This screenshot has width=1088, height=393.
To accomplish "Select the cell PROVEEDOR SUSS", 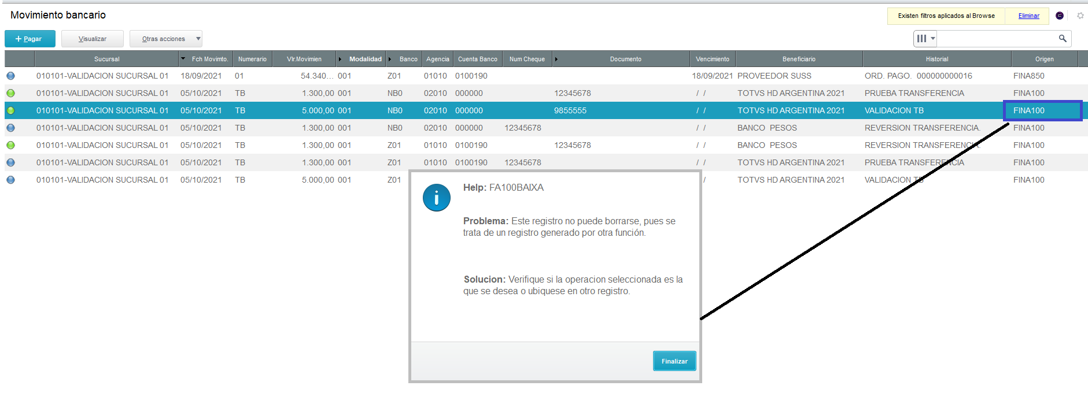I will pos(774,76).
